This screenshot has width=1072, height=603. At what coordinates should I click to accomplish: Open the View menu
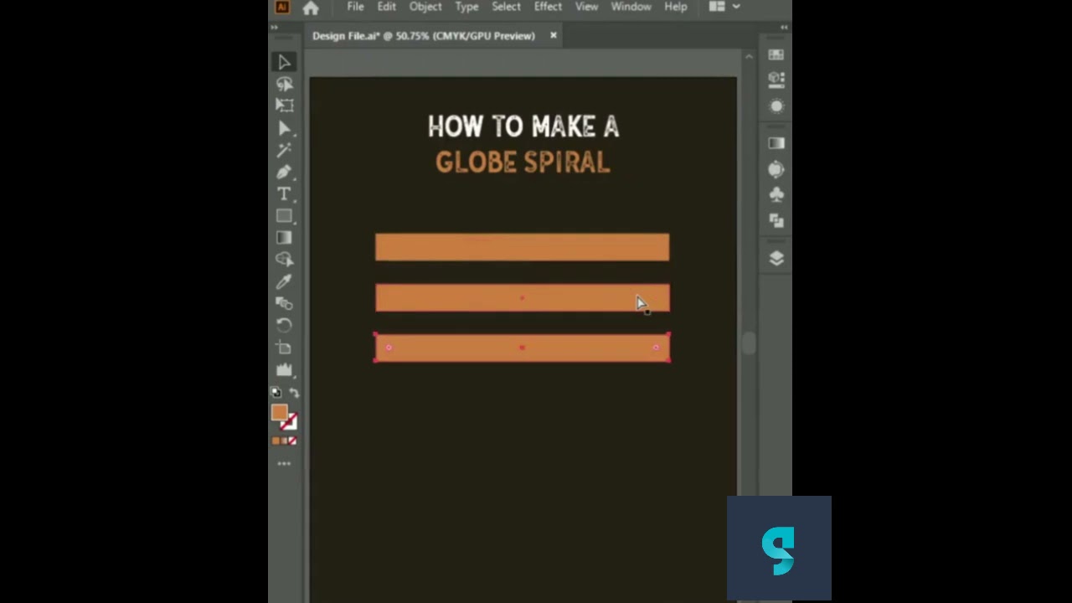(x=586, y=7)
